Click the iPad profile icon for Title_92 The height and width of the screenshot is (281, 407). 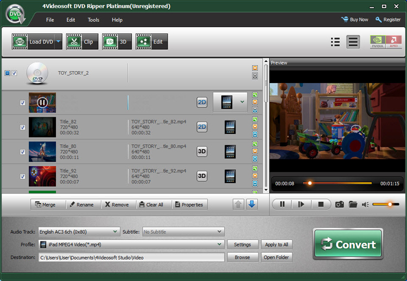click(230, 176)
